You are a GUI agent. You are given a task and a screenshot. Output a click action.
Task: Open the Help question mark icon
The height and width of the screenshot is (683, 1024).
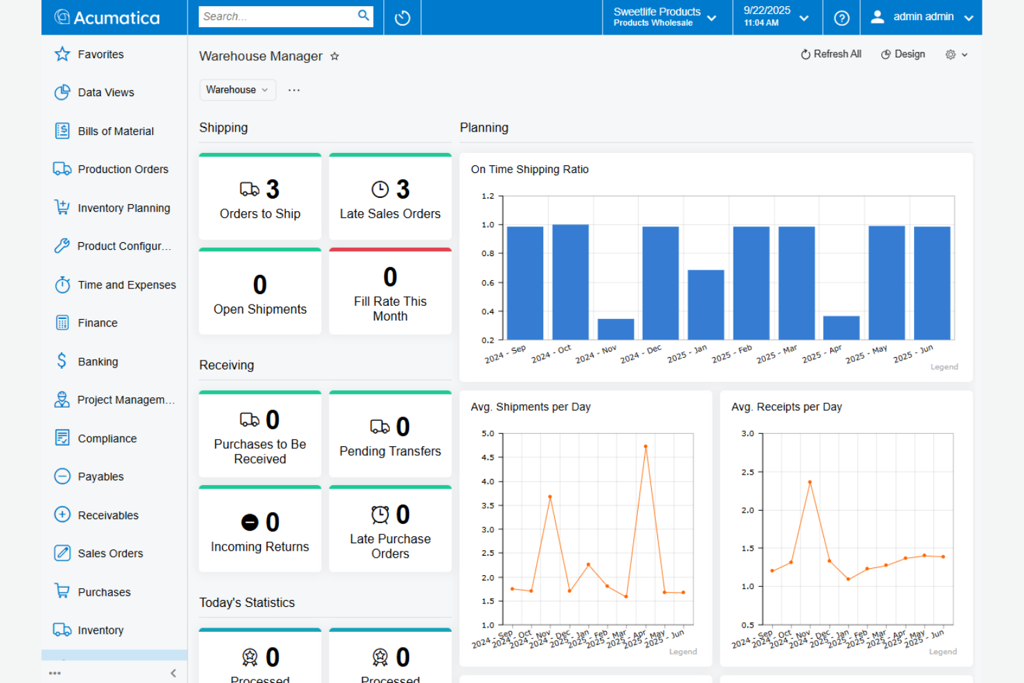point(841,17)
